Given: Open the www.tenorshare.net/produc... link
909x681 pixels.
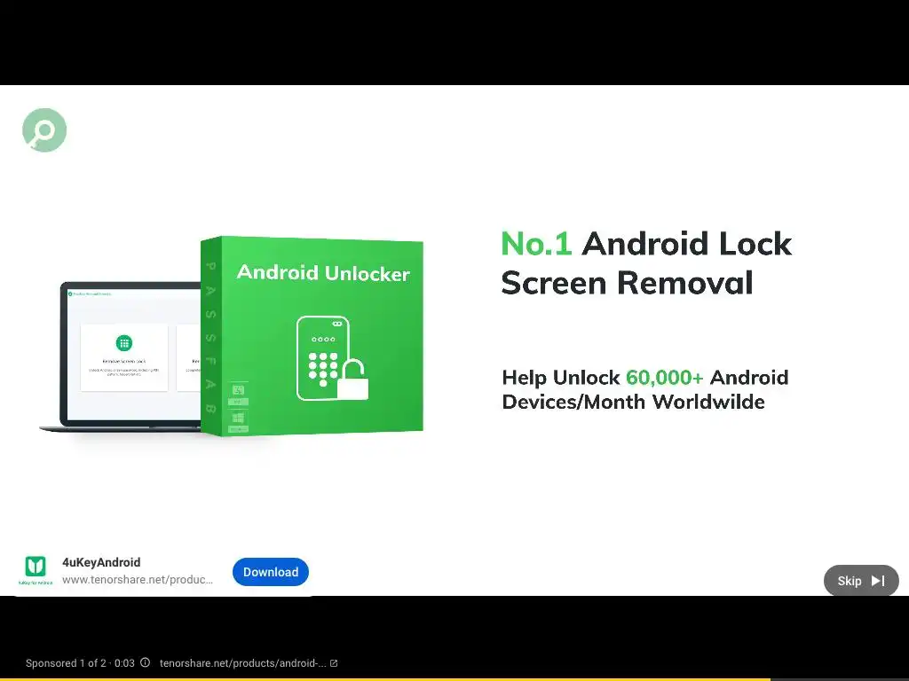Looking at the screenshot, I should point(138,580).
